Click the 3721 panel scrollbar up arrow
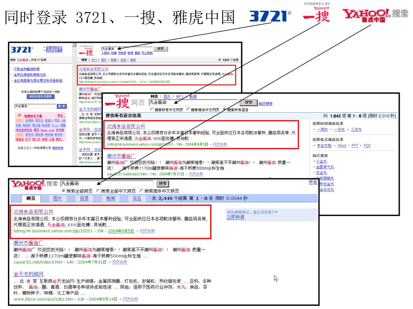The width and height of the screenshot is (413, 309). 74,45
